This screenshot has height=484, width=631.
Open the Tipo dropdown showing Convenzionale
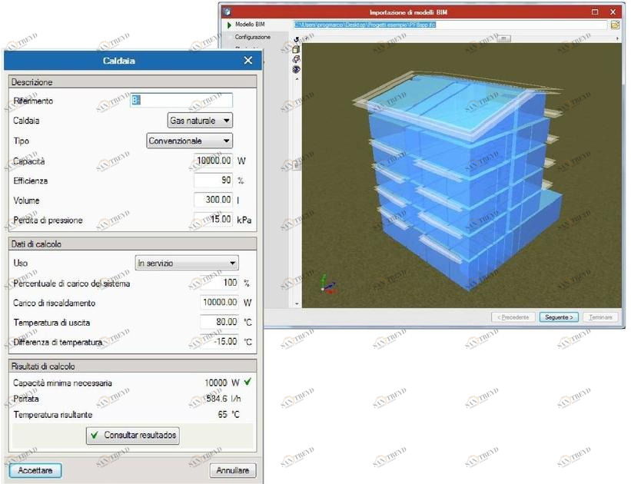point(189,141)
